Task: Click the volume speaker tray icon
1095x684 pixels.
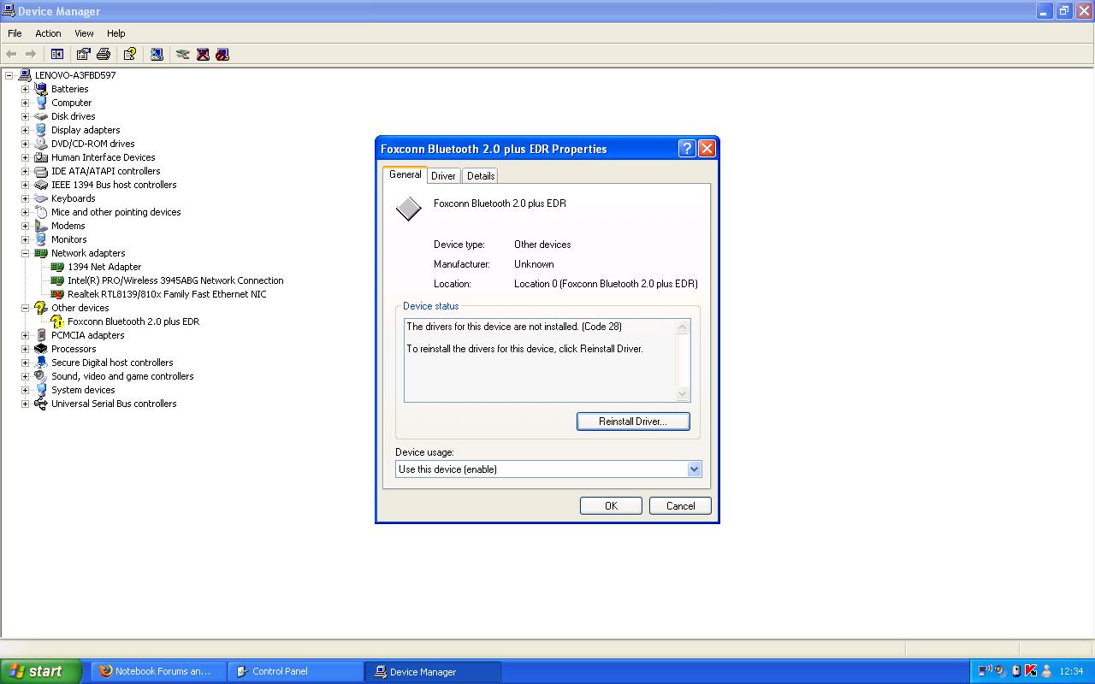Action: click(1000, 671)
